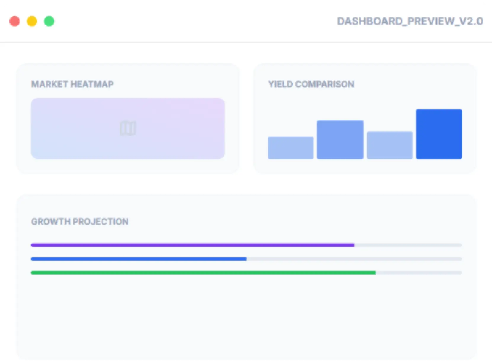
Task: Click the green growth progress bar
Action: (x=203, y=273)
